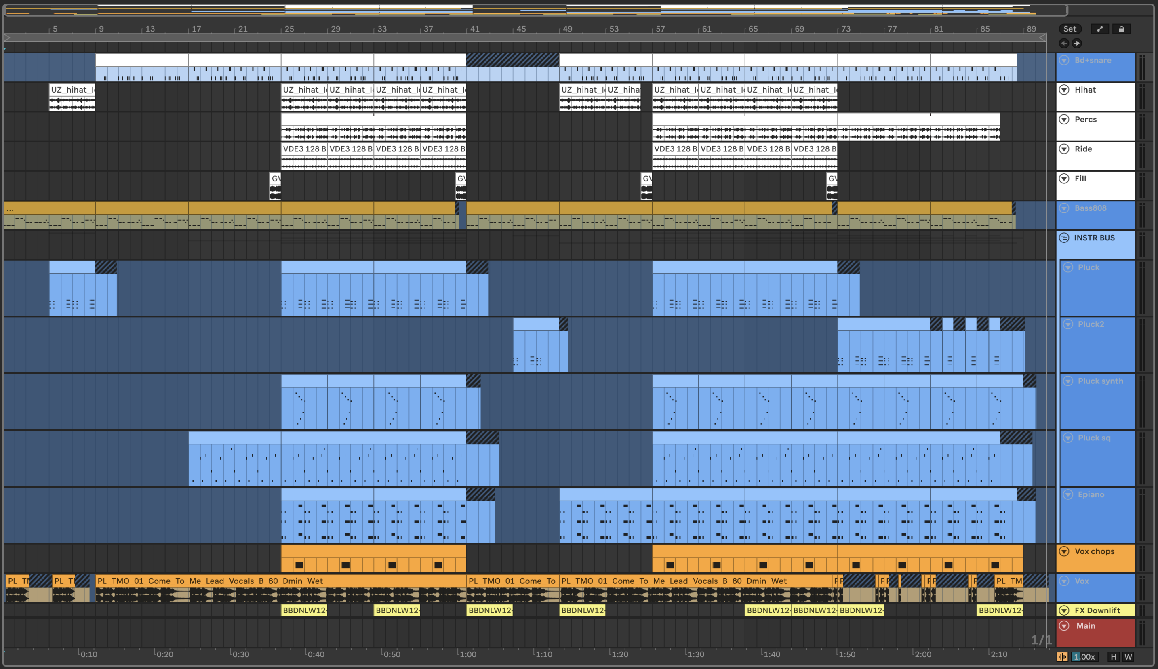1158x669 pixels.
Task: Collapse the FX Downlift track
Action: tap(1064, 610)
